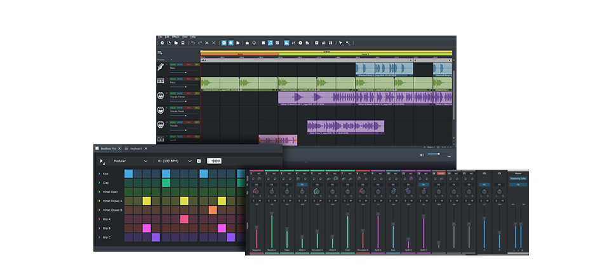614x279 pixels.
Task: Click the Verse 1 section marker in timeline
Action: (365, 55)
